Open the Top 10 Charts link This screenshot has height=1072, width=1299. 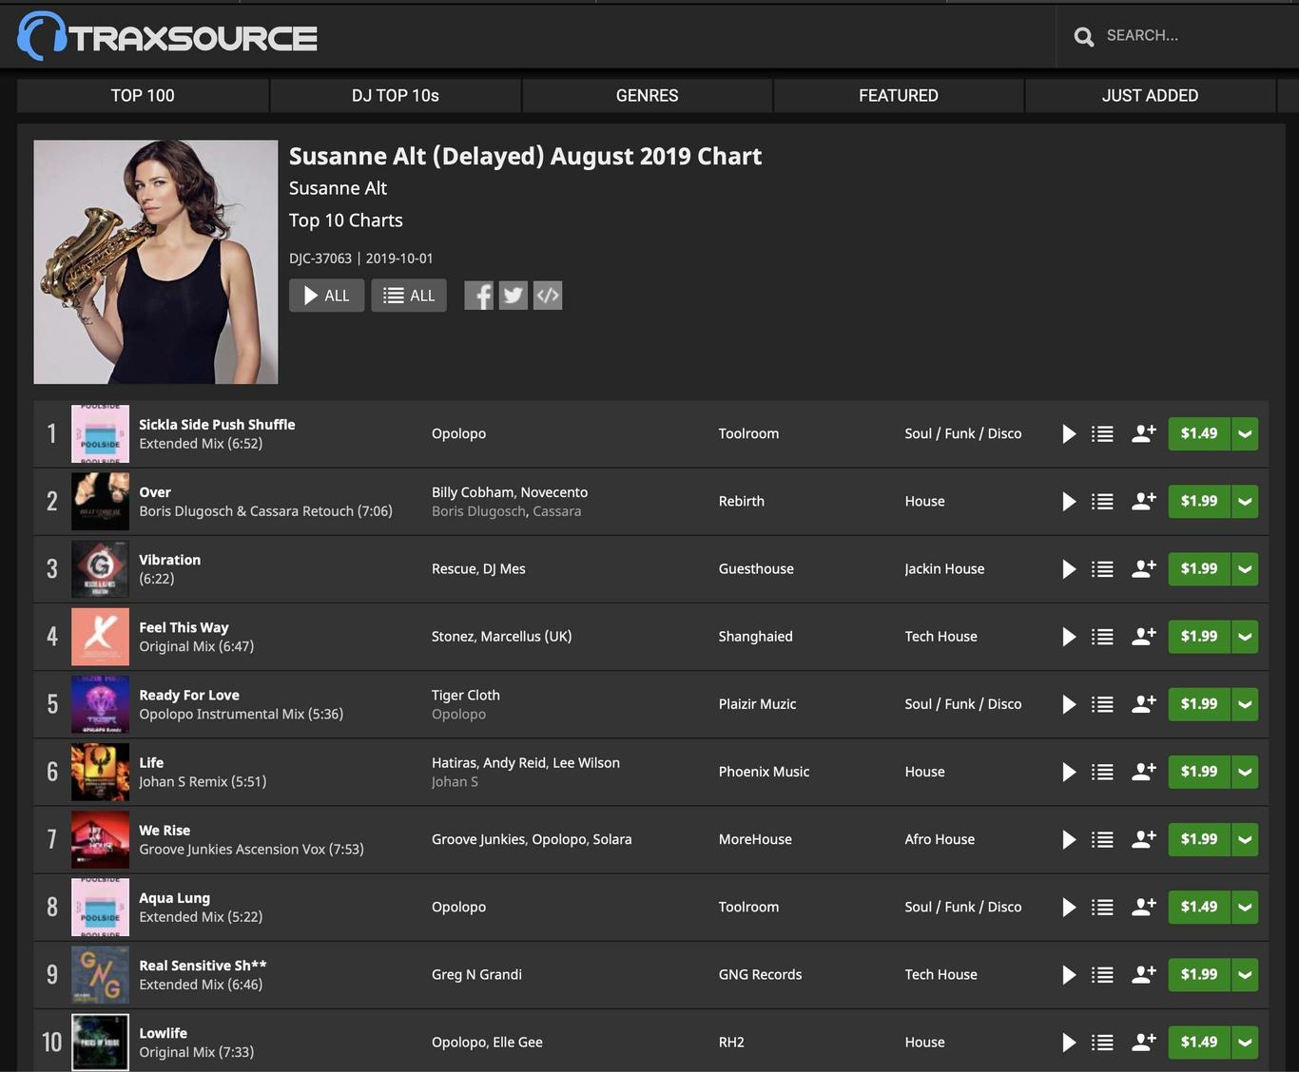tap(346, 220)
